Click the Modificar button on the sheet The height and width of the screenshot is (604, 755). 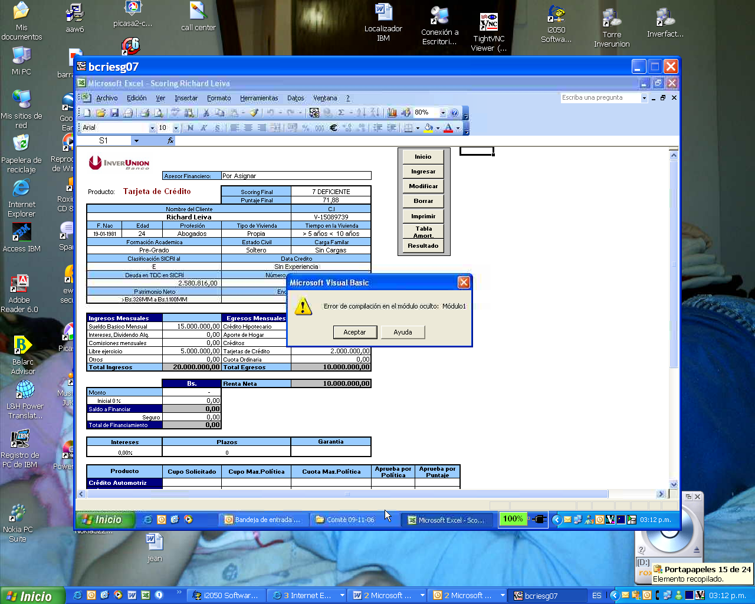pyautogui.click(x=423, y=186)
